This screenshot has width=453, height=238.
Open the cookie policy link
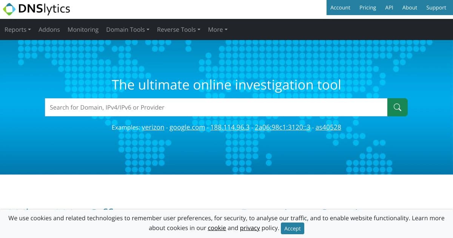point(217,228)
